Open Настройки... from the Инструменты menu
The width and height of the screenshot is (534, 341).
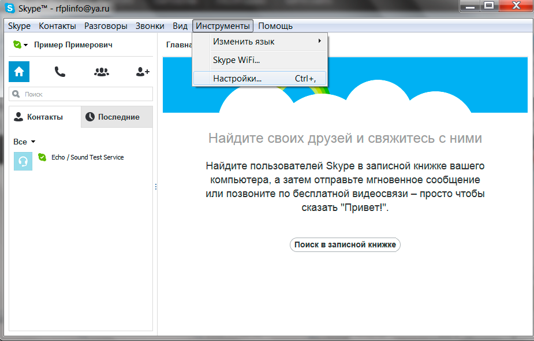[x=260, y=79]
